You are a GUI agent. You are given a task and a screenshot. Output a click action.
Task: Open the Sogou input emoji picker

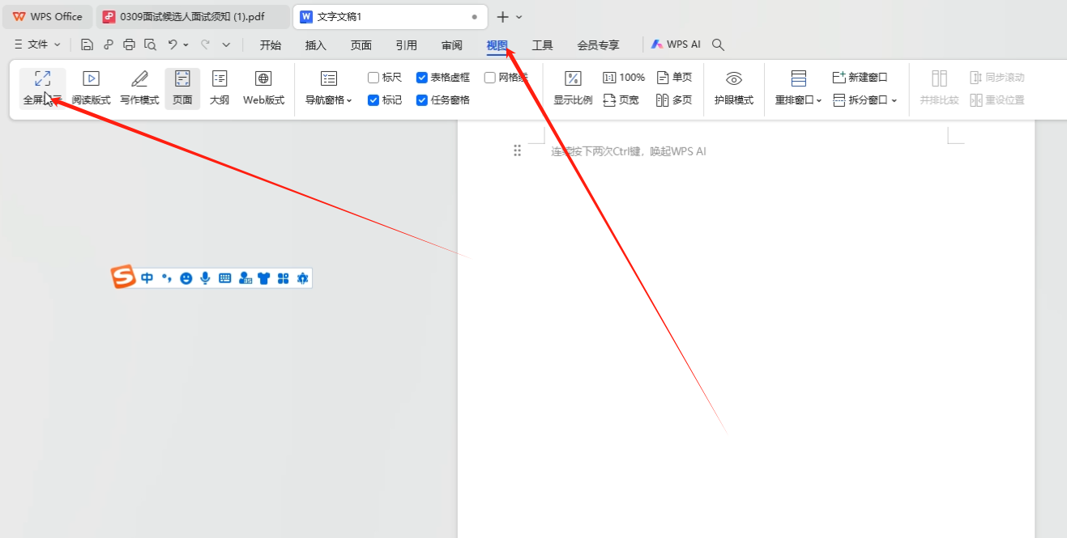[x=186, y=277]
